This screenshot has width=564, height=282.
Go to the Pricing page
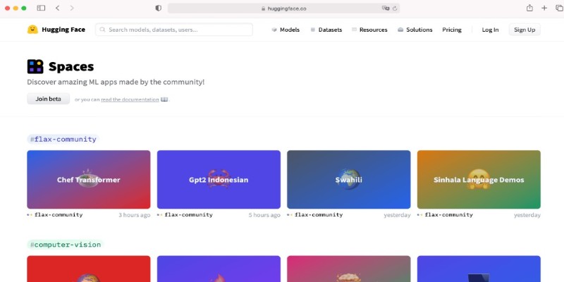(x=452, y=30)
